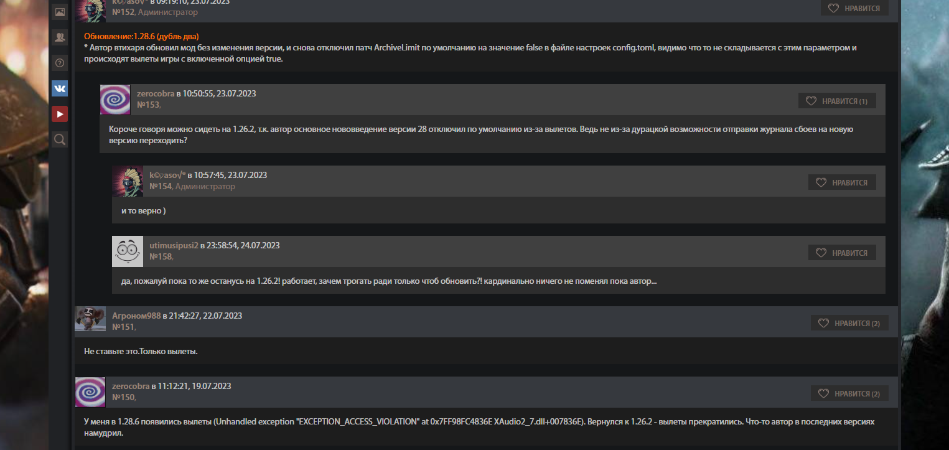Image resolution: width=949 pixels, height=450 pixels.
Task: Open zerocobra's profile from comment №153
Action: [x=156, y=93]
